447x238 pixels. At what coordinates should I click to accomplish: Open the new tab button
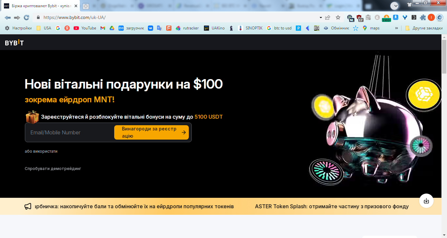[86, 6]
